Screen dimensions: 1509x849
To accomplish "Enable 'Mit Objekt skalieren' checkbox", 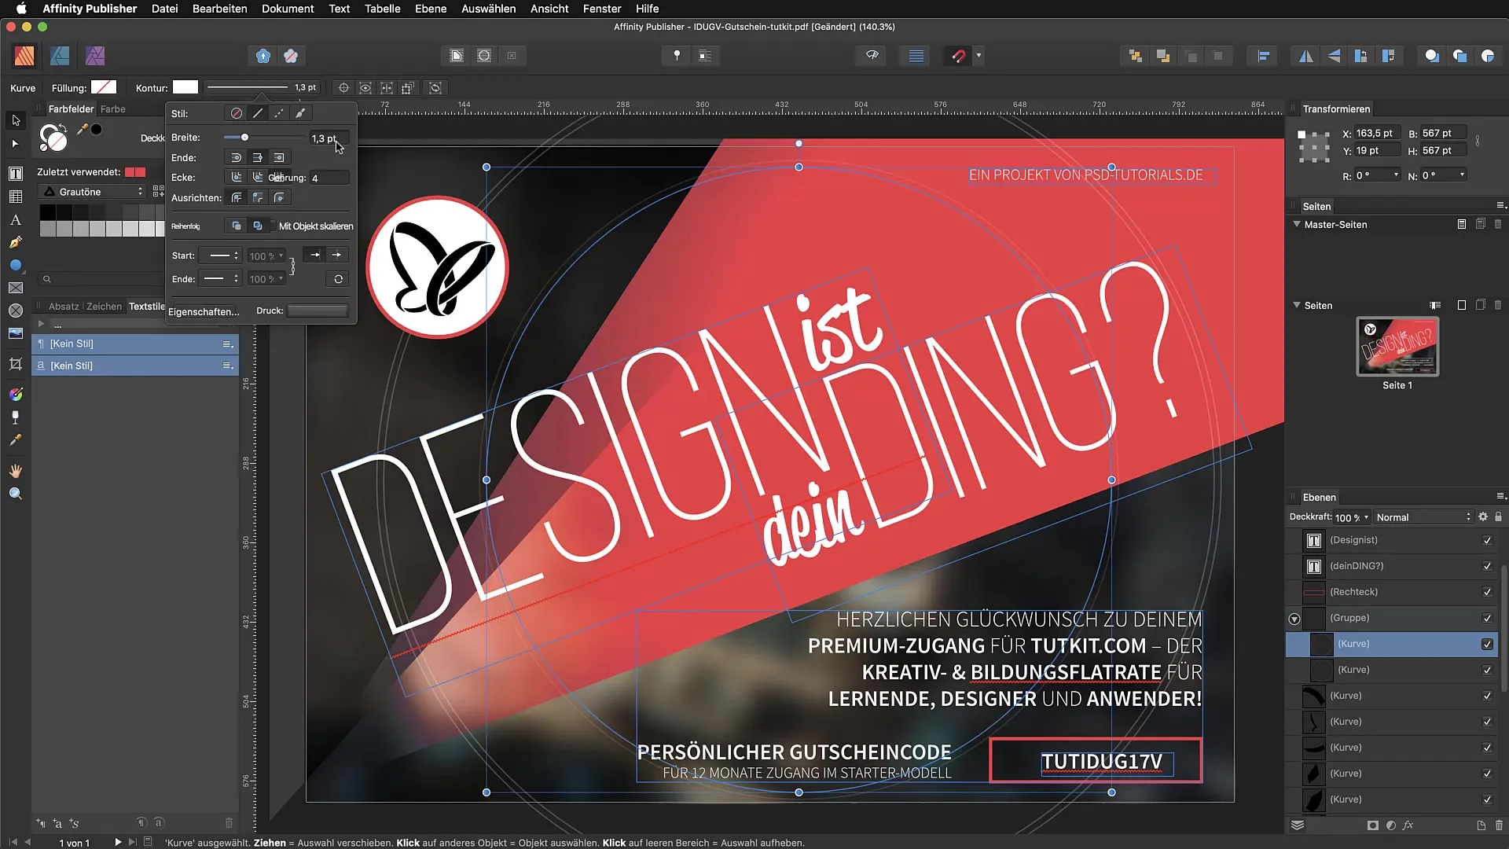I will (x=272, y=226).
